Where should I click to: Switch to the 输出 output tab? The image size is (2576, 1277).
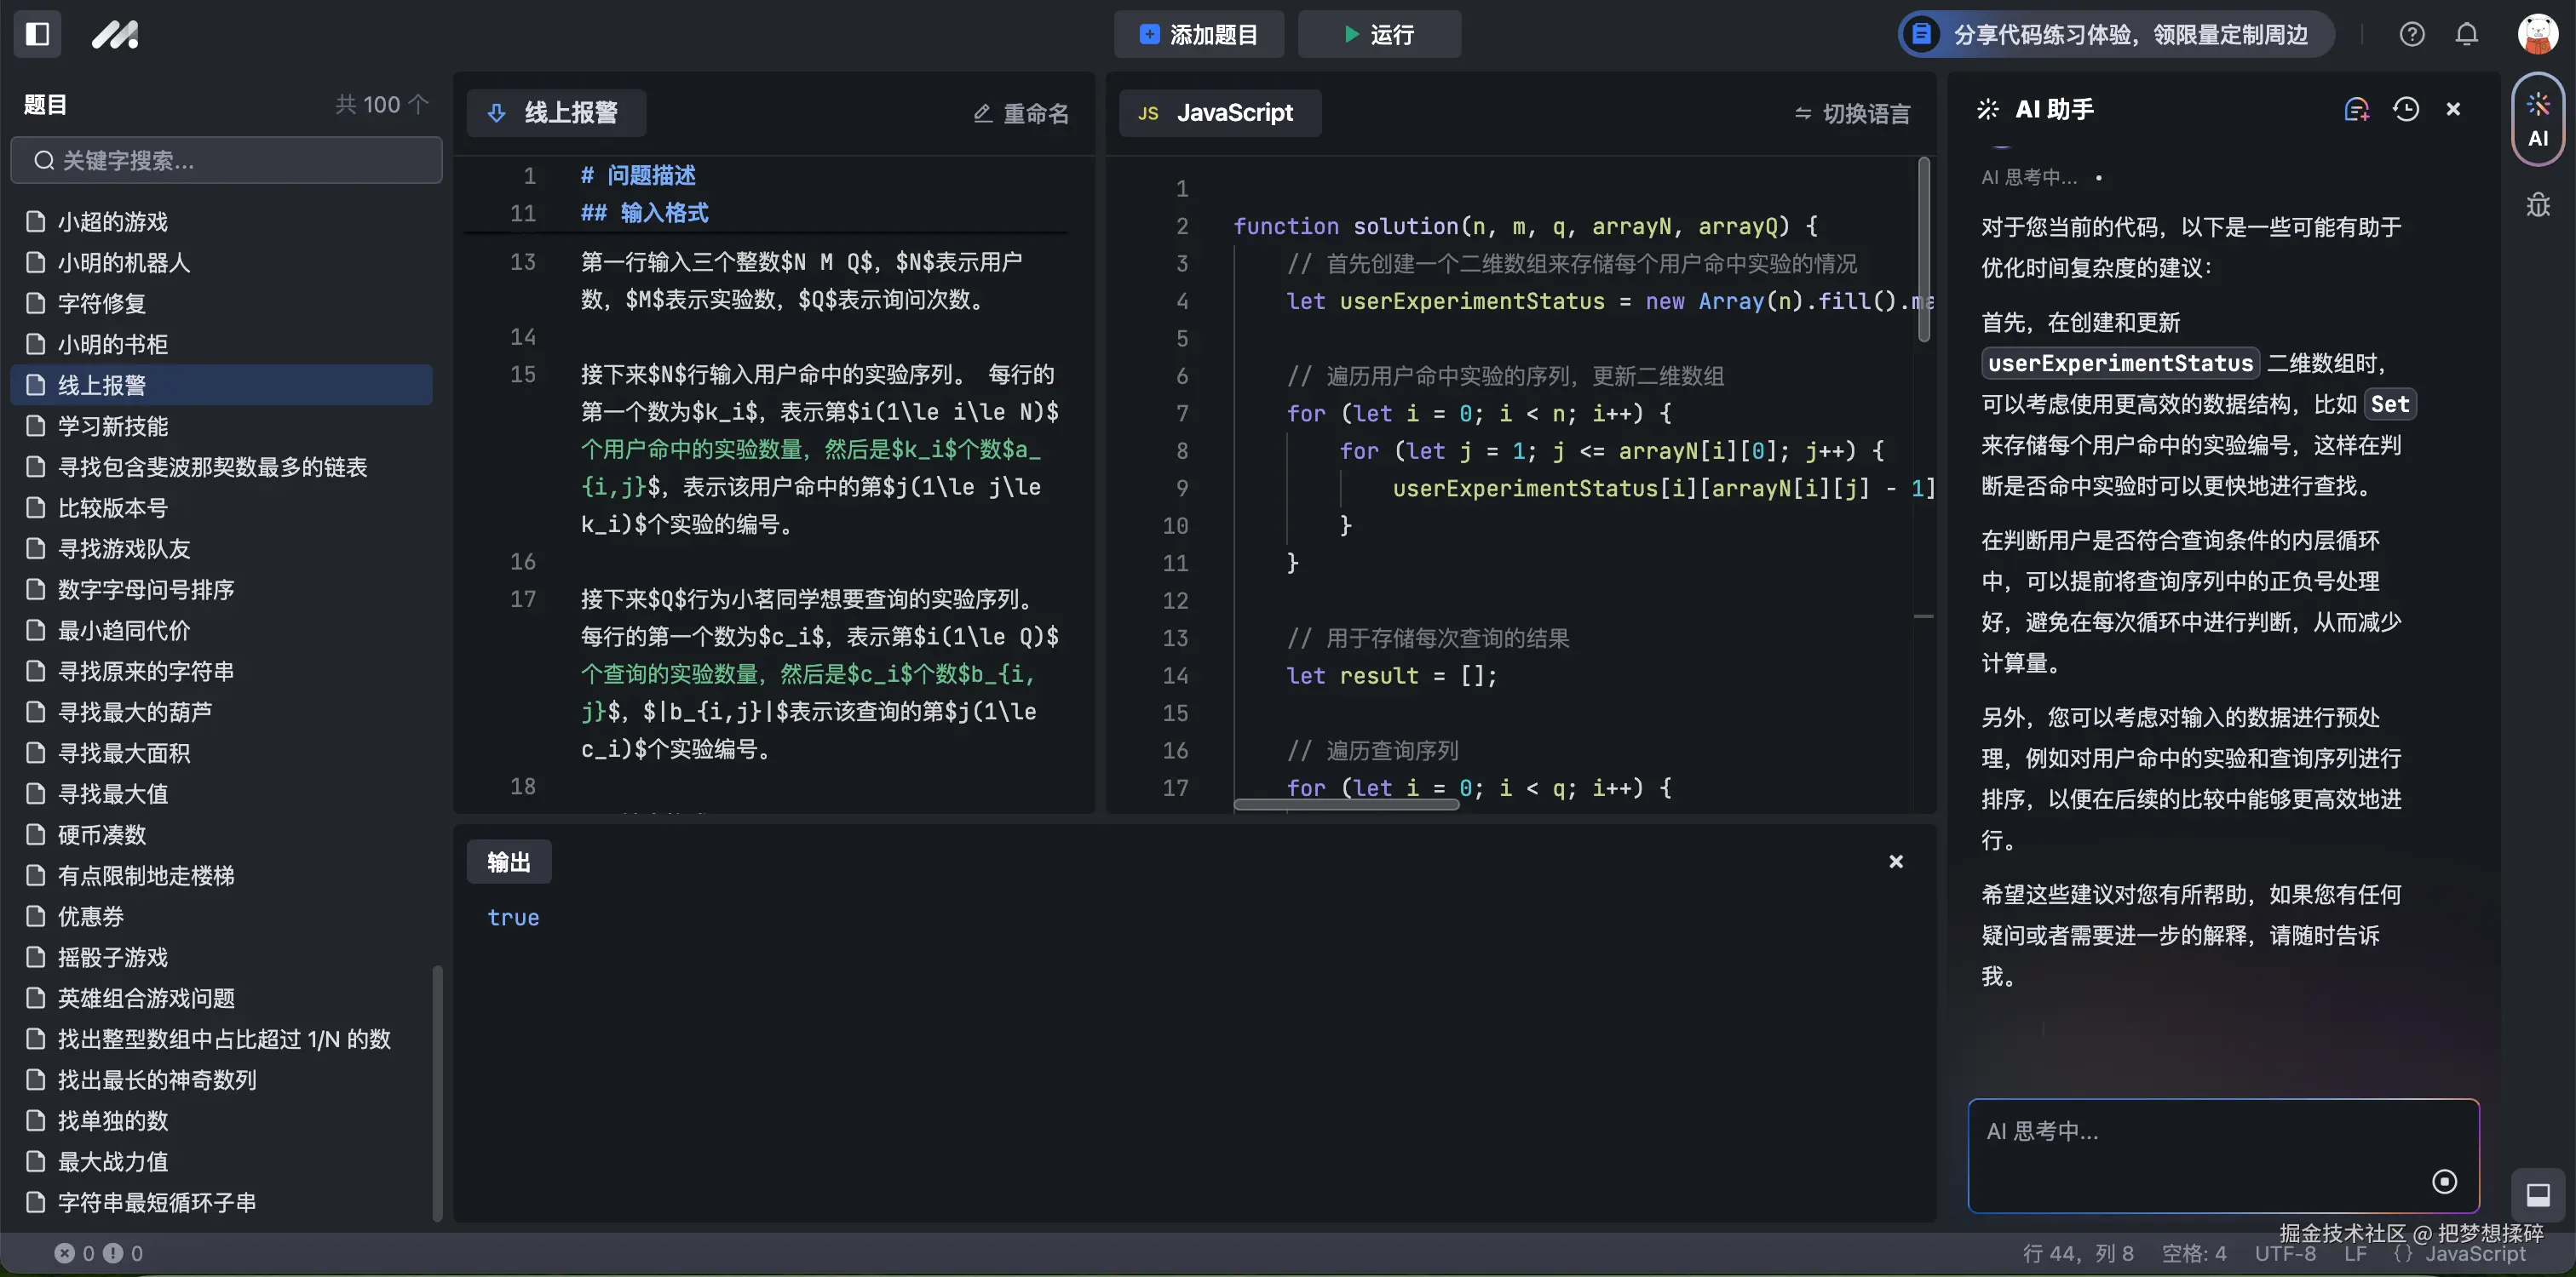point(509,861)
